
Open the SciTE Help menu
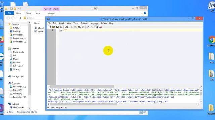point(111,23)
